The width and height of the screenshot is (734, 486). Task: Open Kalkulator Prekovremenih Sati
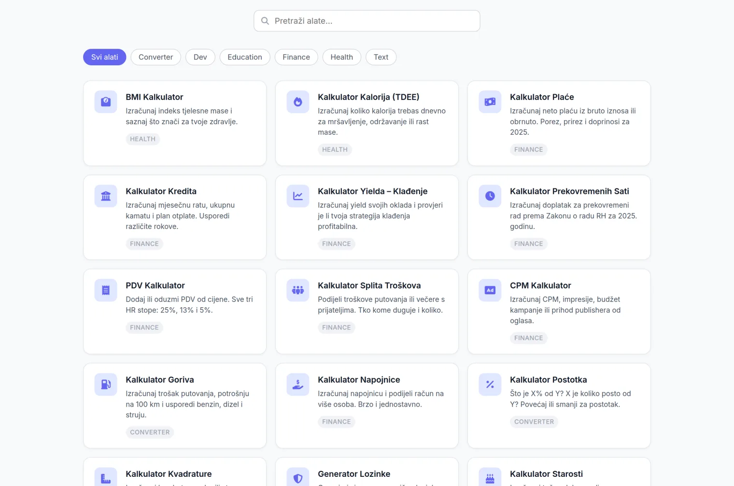click(559, 217)
